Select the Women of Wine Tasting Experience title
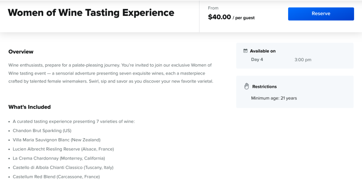The width and height of the screenshot is (362, 182). [x=91, y=13]
